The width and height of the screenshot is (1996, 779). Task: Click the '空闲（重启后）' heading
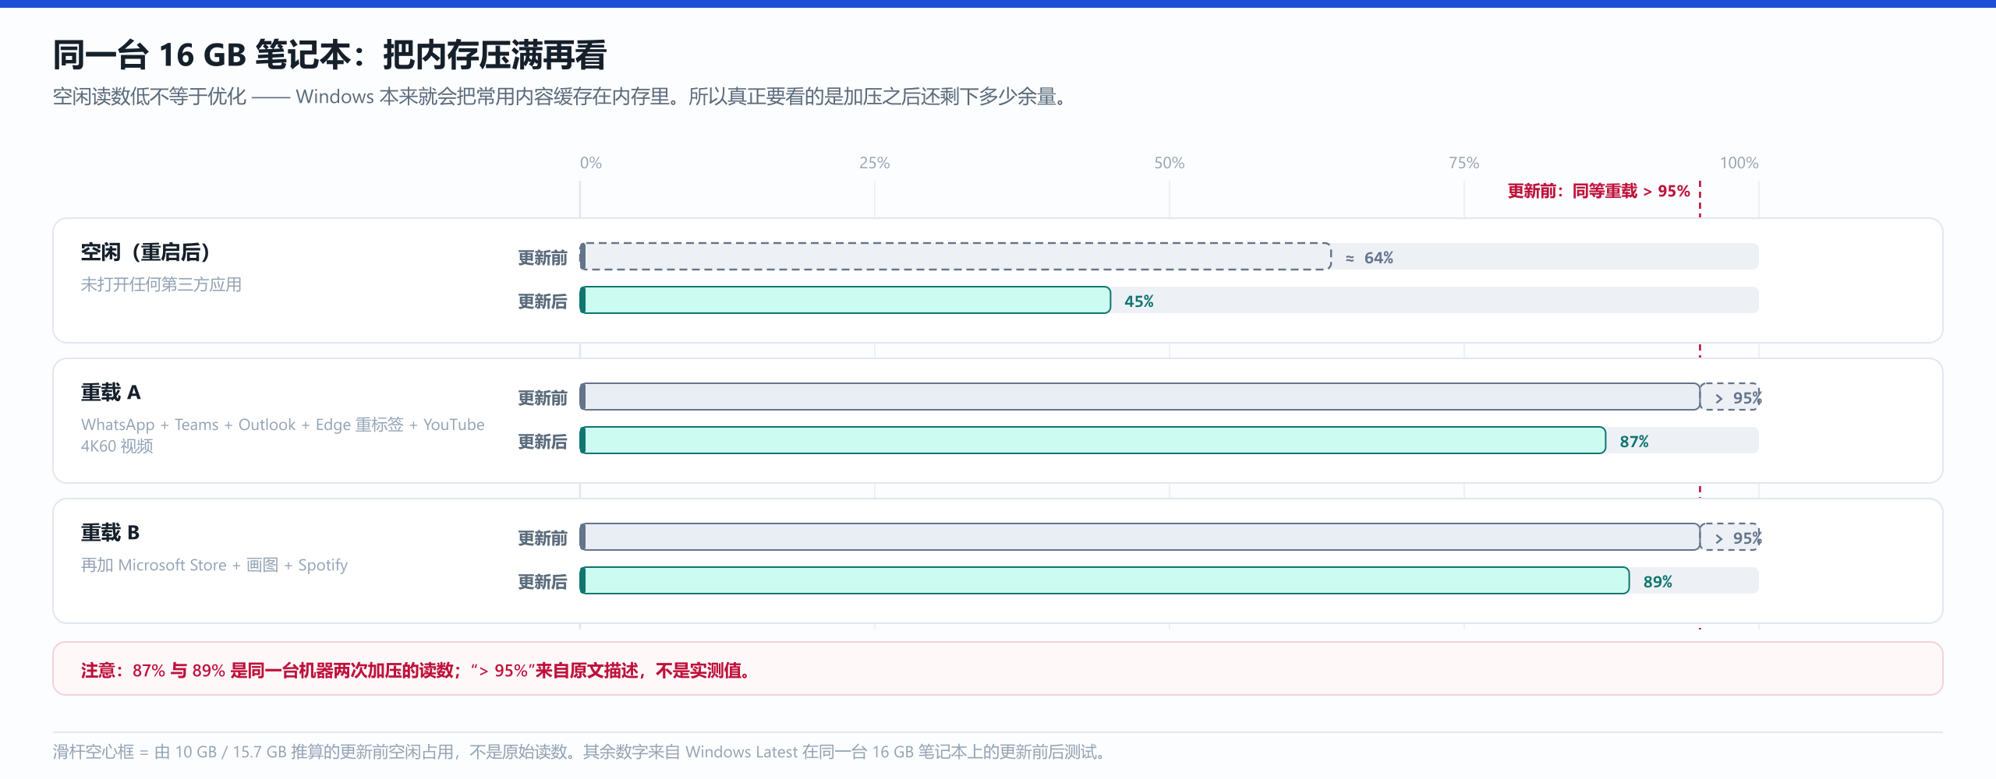pyautogui.click(x=146, y=252)
